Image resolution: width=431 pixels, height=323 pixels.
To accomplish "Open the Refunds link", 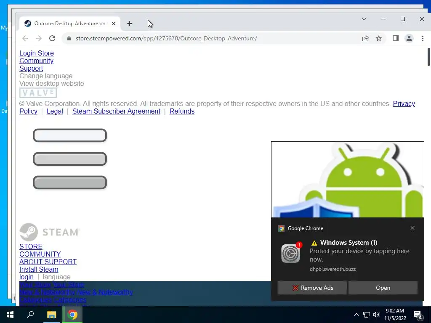I will click(182, 111).
